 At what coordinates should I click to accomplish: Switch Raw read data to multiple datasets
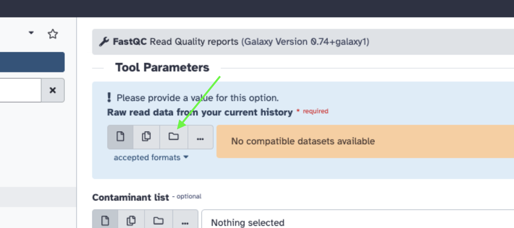click(x=146, y=137)
